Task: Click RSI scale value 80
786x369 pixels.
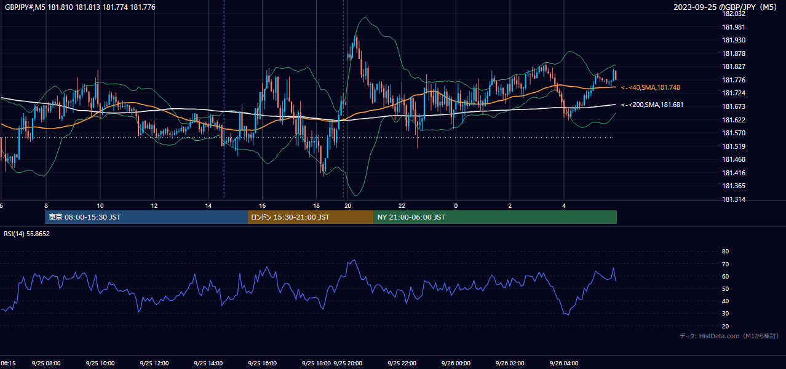Action: point(725,252)
